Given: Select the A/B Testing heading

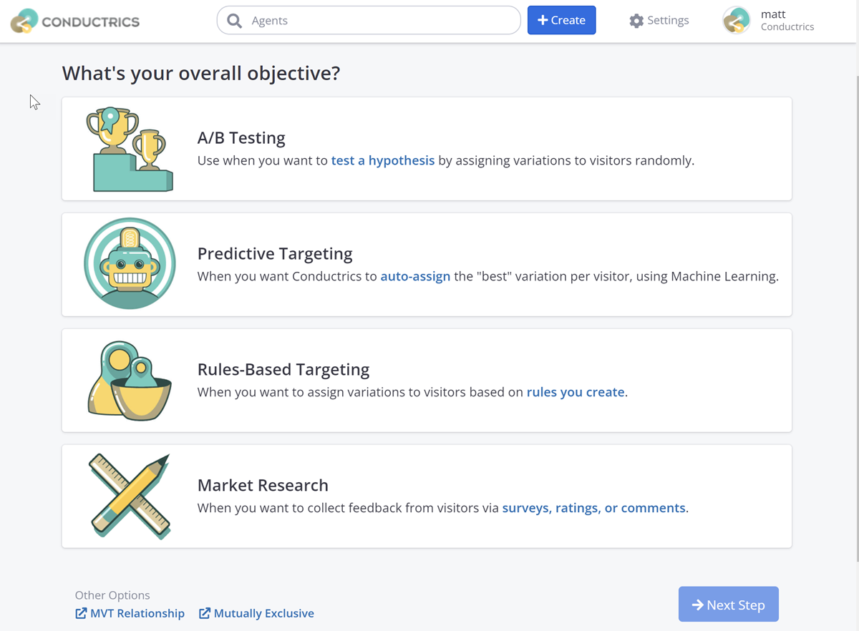Looking at the screenshot, I should [241, 137].
